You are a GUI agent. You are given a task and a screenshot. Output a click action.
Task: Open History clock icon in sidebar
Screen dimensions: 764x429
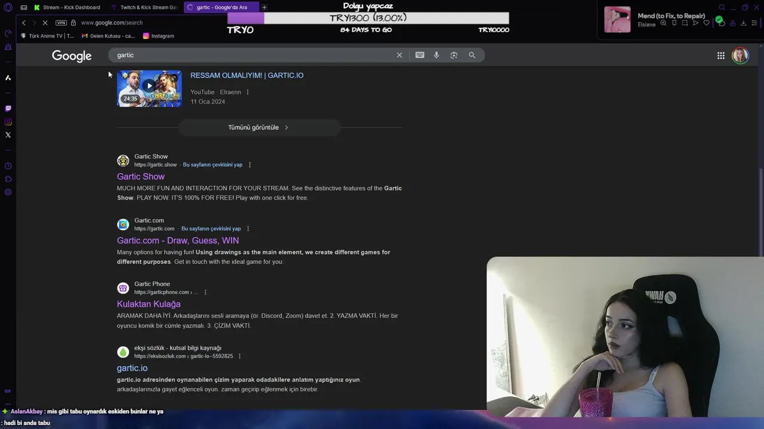coord(8,166)
